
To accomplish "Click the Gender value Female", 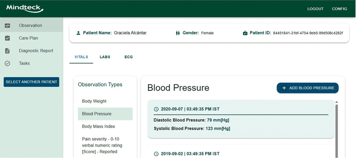I will coord(207,33).
